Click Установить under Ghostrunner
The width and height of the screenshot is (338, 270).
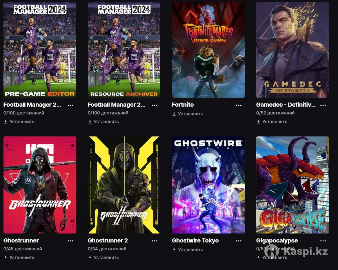[x=19, y=258]
